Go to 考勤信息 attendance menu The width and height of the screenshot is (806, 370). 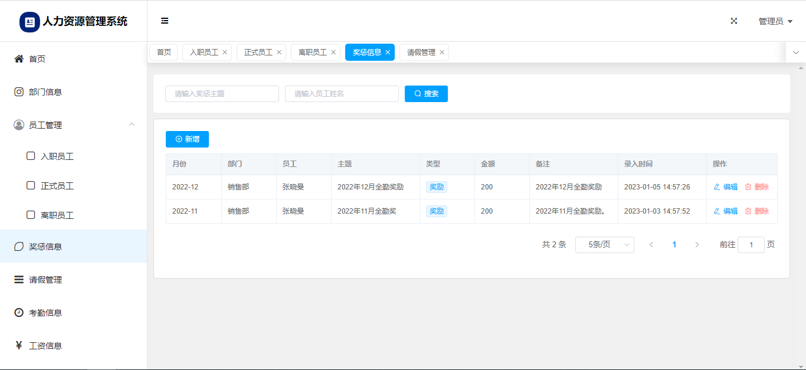click(45, 313)
